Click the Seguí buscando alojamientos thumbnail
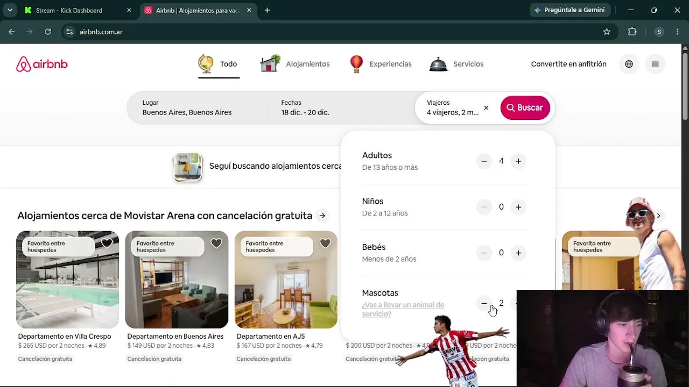Screen dimensions: 689x387 pyautogui.click(x=187, y=167)
